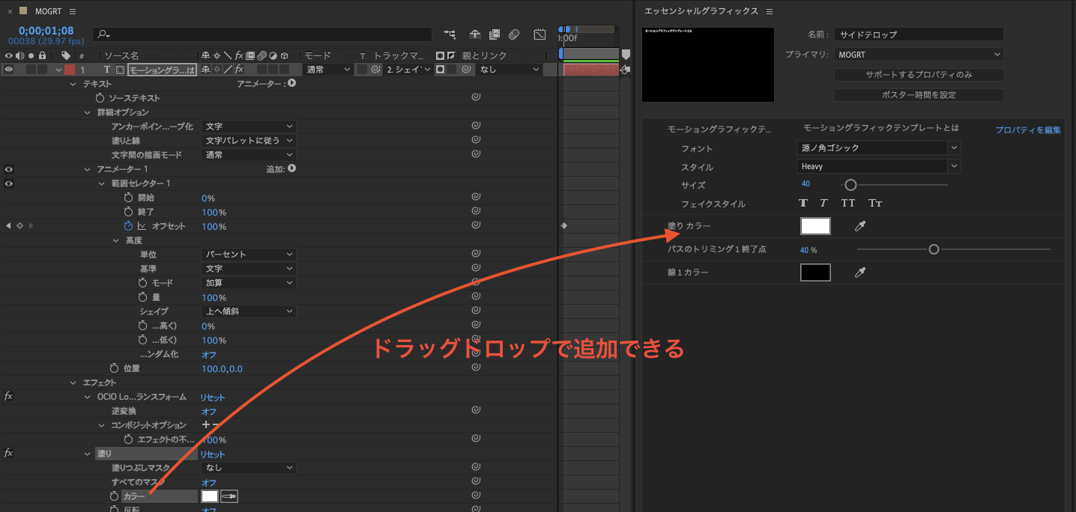Click ポスター時間を設定 button

click(919, 95)
